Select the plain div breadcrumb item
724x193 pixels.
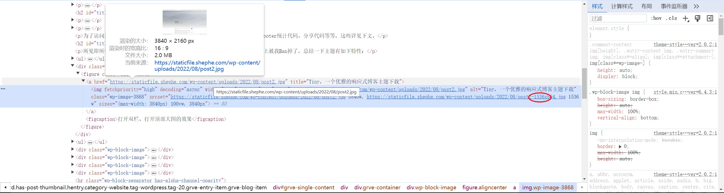pyautogui.click(x=344, y=187)
